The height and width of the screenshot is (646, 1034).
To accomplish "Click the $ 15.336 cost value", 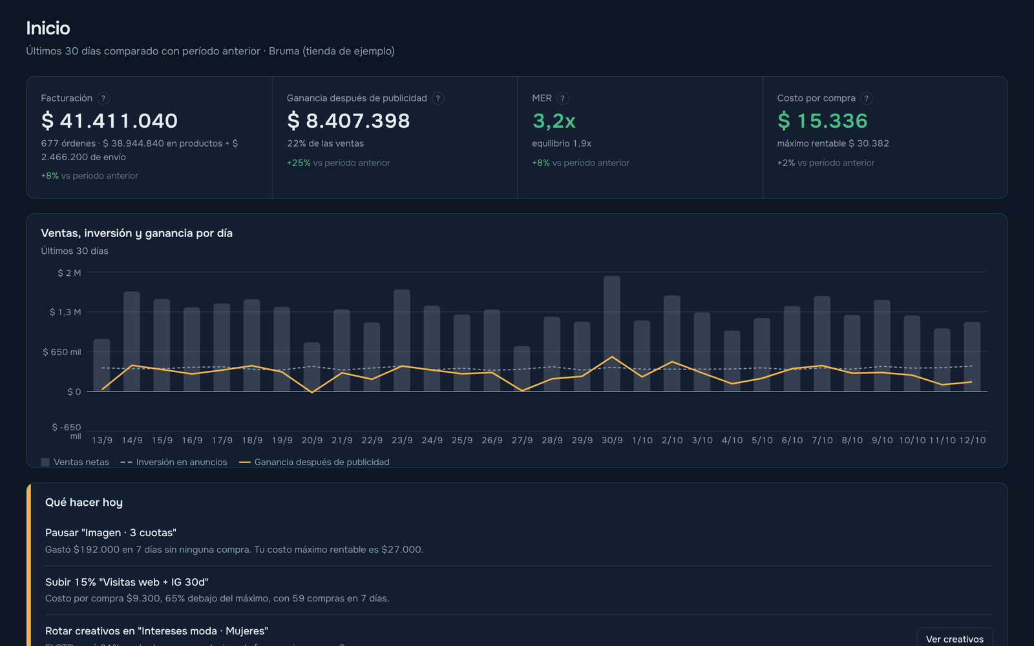I will point(823,121).
